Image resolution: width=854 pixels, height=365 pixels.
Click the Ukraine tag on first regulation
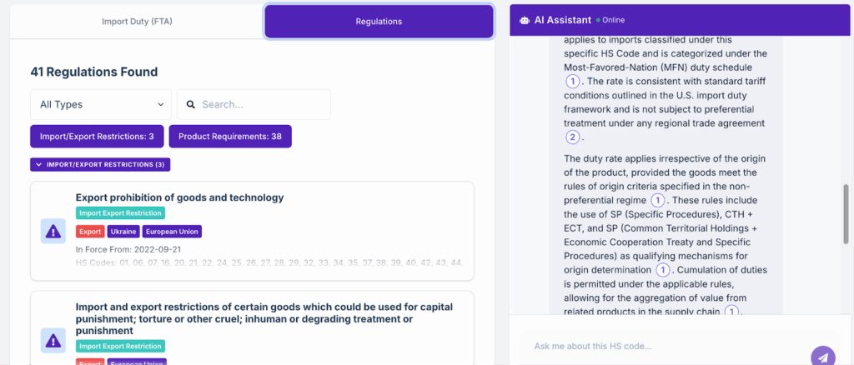pyautogui.click(x=123, y=232)
